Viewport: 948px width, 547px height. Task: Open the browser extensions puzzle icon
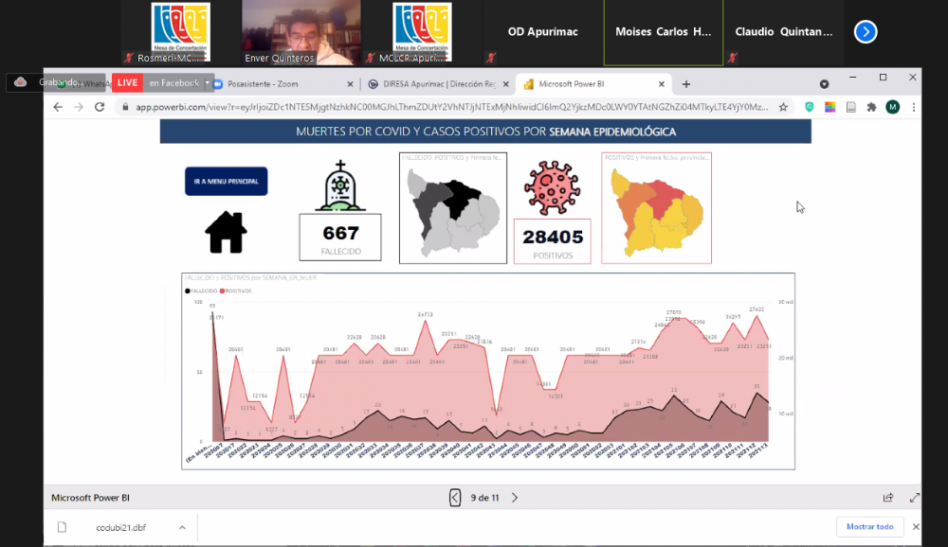tap(871, 107)
